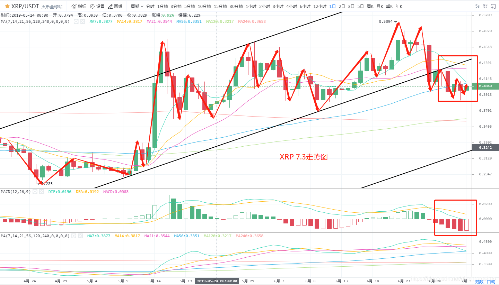Click the current price tag 0.4040
The width and height of the screenshot is (499, 285).
click(486, 86)
